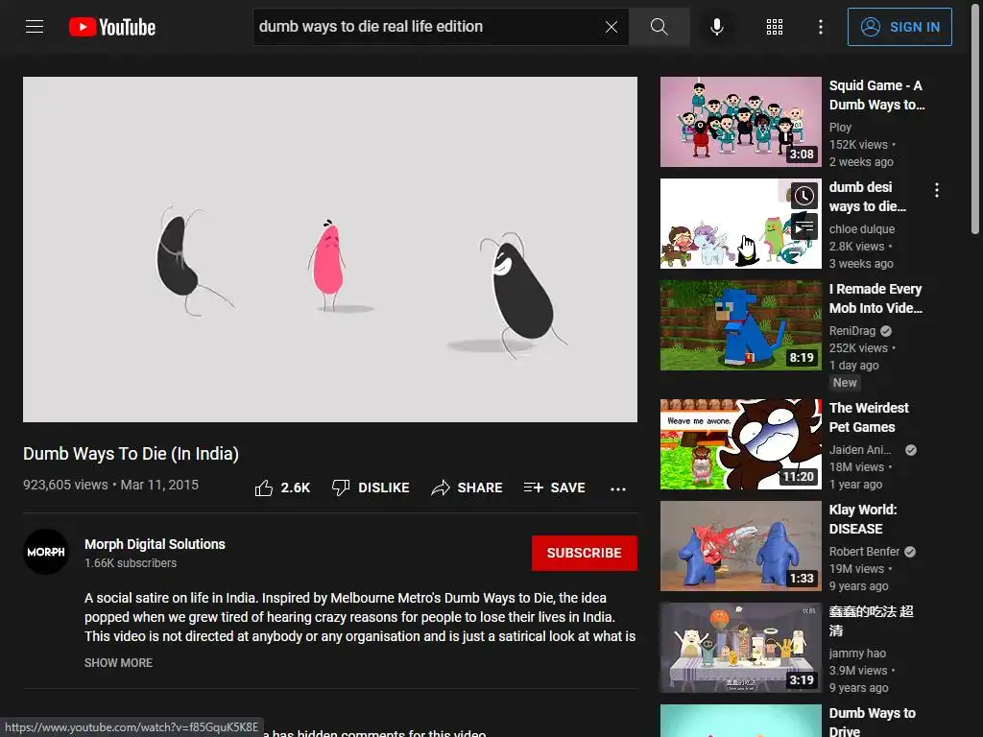Viewport: 983px width, 737px height.
Task: Click 'Dumb Ways To Die (In India)' title
Action: [131, 454]
